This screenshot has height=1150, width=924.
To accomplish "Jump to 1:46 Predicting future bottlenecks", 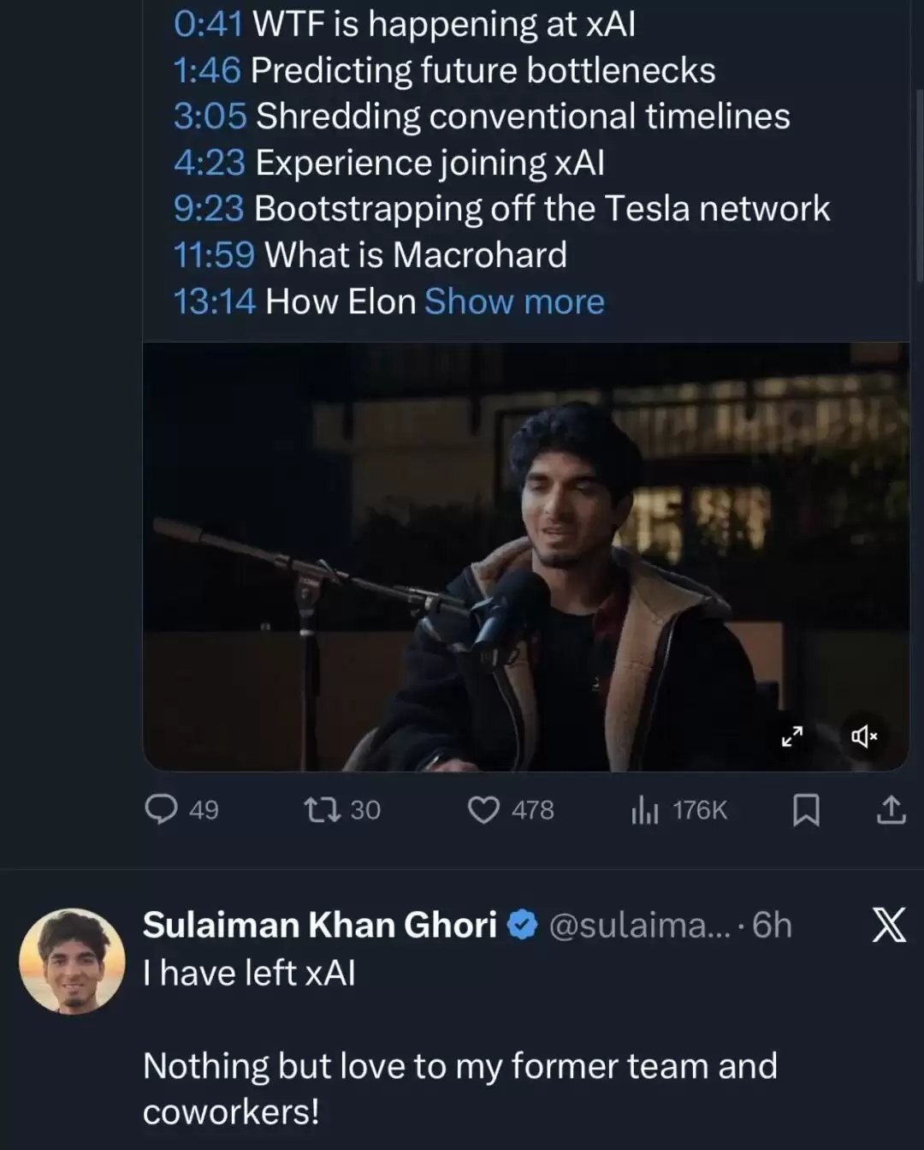I will pyautogui.click(x=206, y=70).
